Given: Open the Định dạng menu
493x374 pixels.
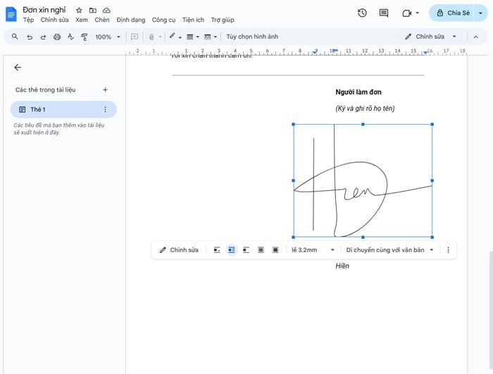Looking at the screenshot, I should click(x=131, y=20).
